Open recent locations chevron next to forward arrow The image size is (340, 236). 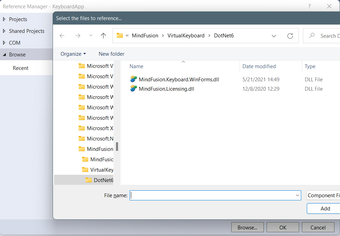[91, 36]
